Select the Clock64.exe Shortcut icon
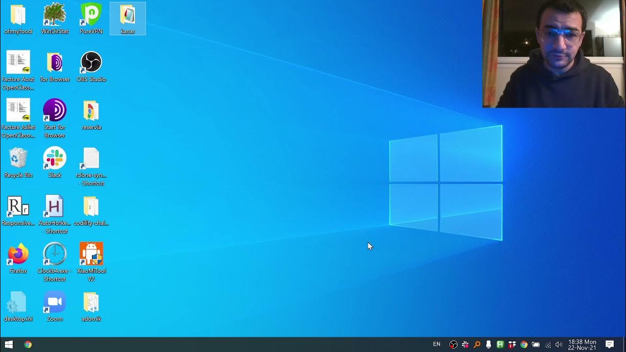The width and height of the screenshot is (626, 352). click(x=55, y=263)
